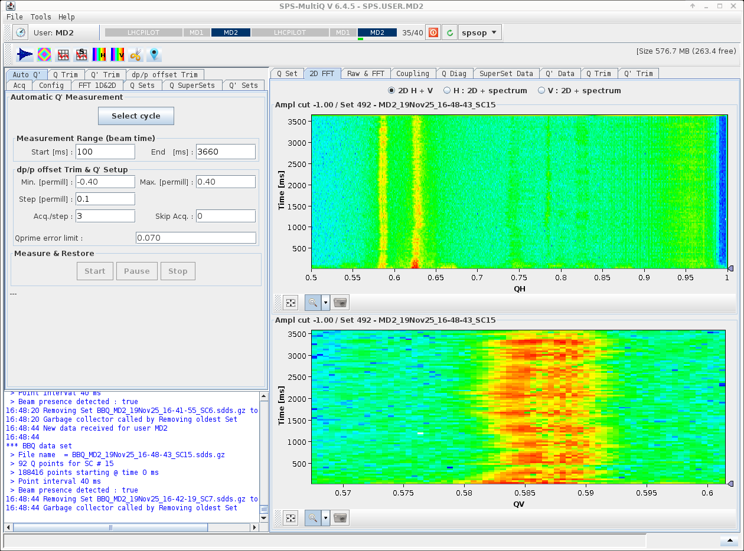
Task: Click the rainbow H spectrum toolbar icon
Action: click(99, 54)
